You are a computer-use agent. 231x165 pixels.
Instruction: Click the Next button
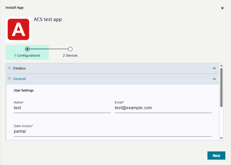coord(216,156)
